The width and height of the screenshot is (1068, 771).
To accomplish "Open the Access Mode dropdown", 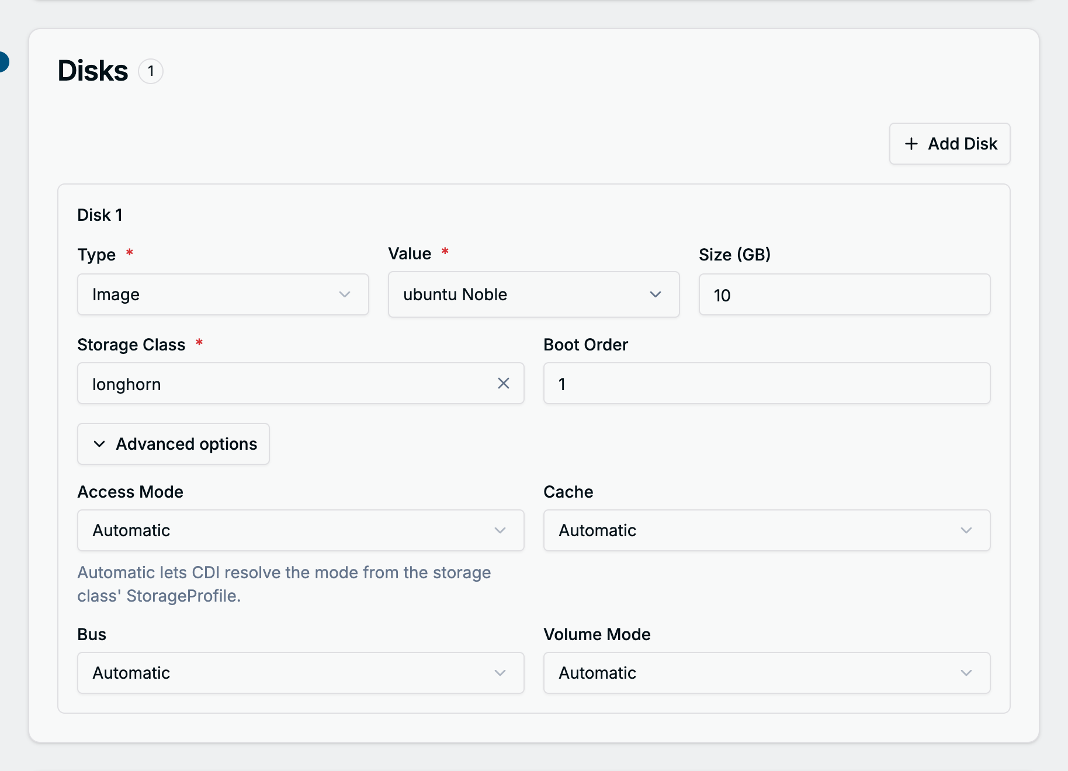I will 301,530.
